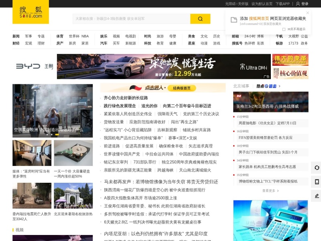
Task: Open the 房产 navigation channel
Action: (x=60, y=43)
